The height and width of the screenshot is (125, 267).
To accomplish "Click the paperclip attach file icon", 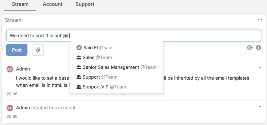I will point(38,50).
